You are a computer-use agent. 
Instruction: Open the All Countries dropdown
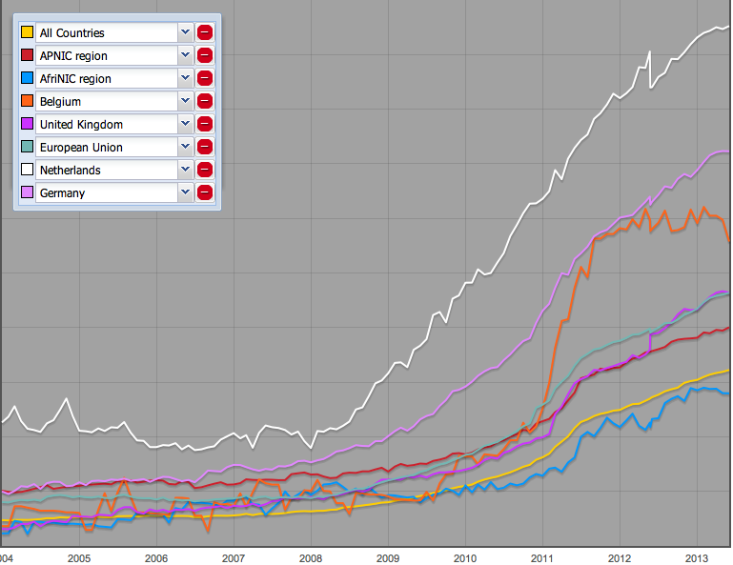185,32
